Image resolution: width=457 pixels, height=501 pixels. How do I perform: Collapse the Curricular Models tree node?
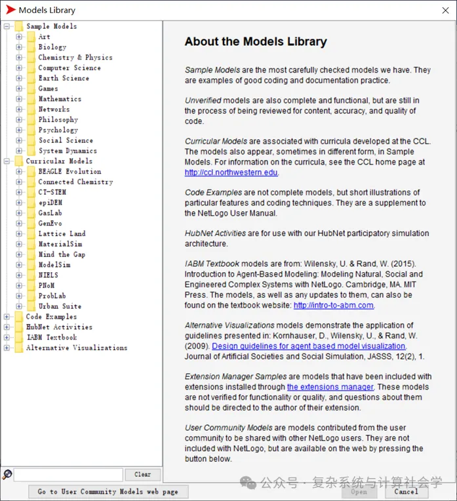click(7, 161)
